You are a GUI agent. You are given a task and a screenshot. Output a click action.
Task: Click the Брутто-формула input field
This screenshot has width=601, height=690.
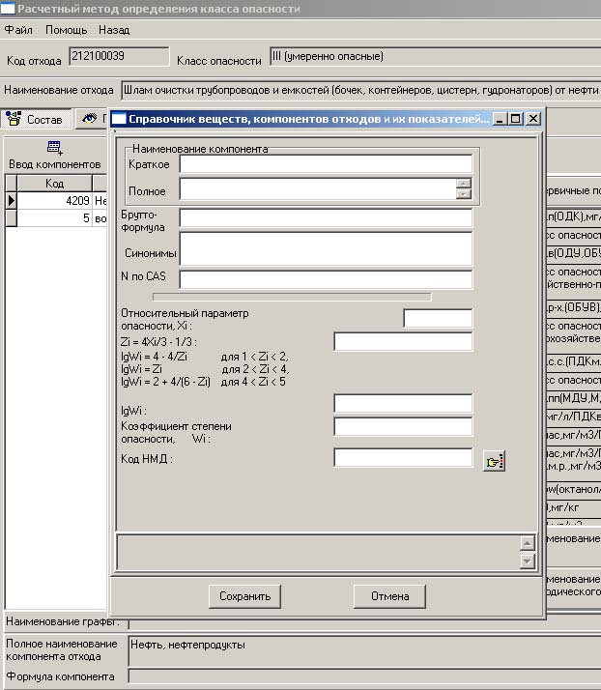[x=326, y=218]
